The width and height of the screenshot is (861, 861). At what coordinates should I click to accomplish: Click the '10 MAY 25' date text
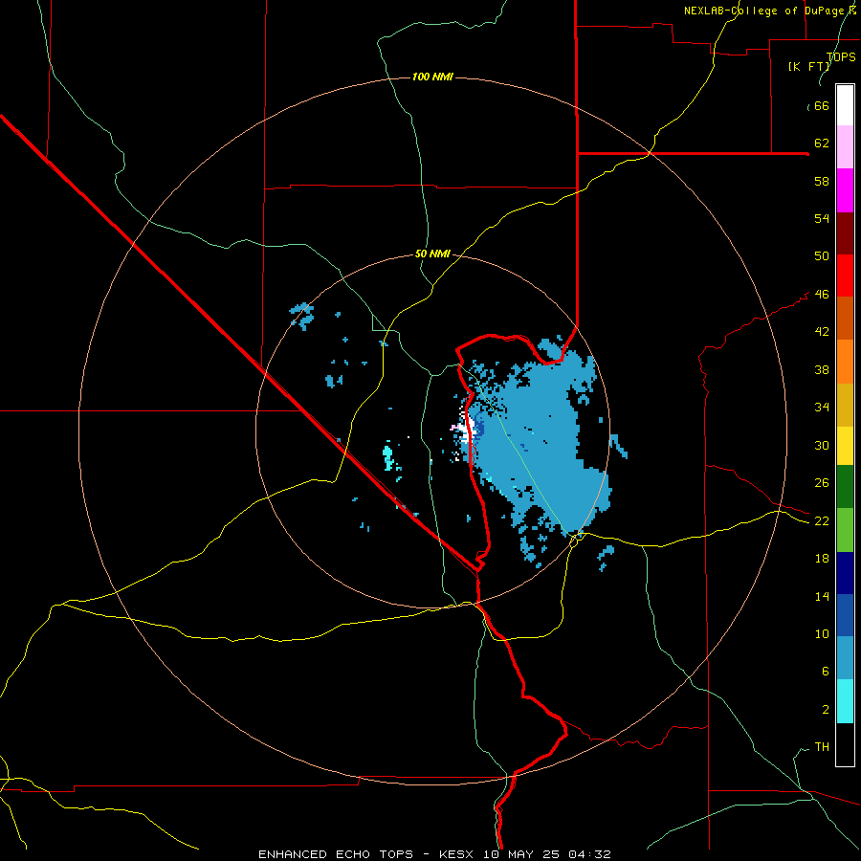[x=522, y=854]
